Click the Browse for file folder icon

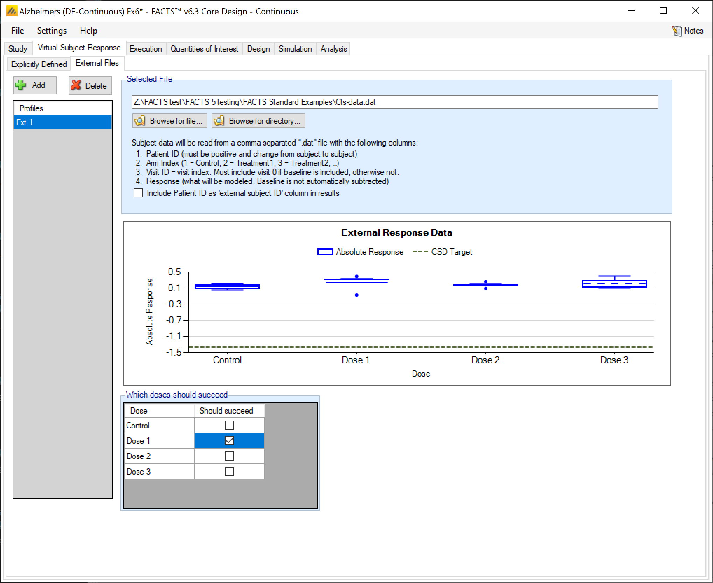point(140,121)
